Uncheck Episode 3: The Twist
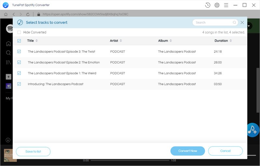The width and height of the screenshot is (260, 166). coord(19,51)
